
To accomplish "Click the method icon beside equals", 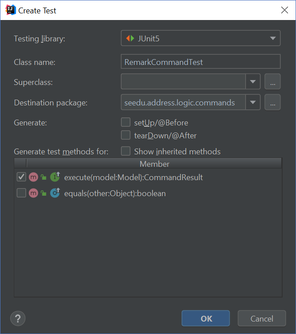I will [33, 193].
